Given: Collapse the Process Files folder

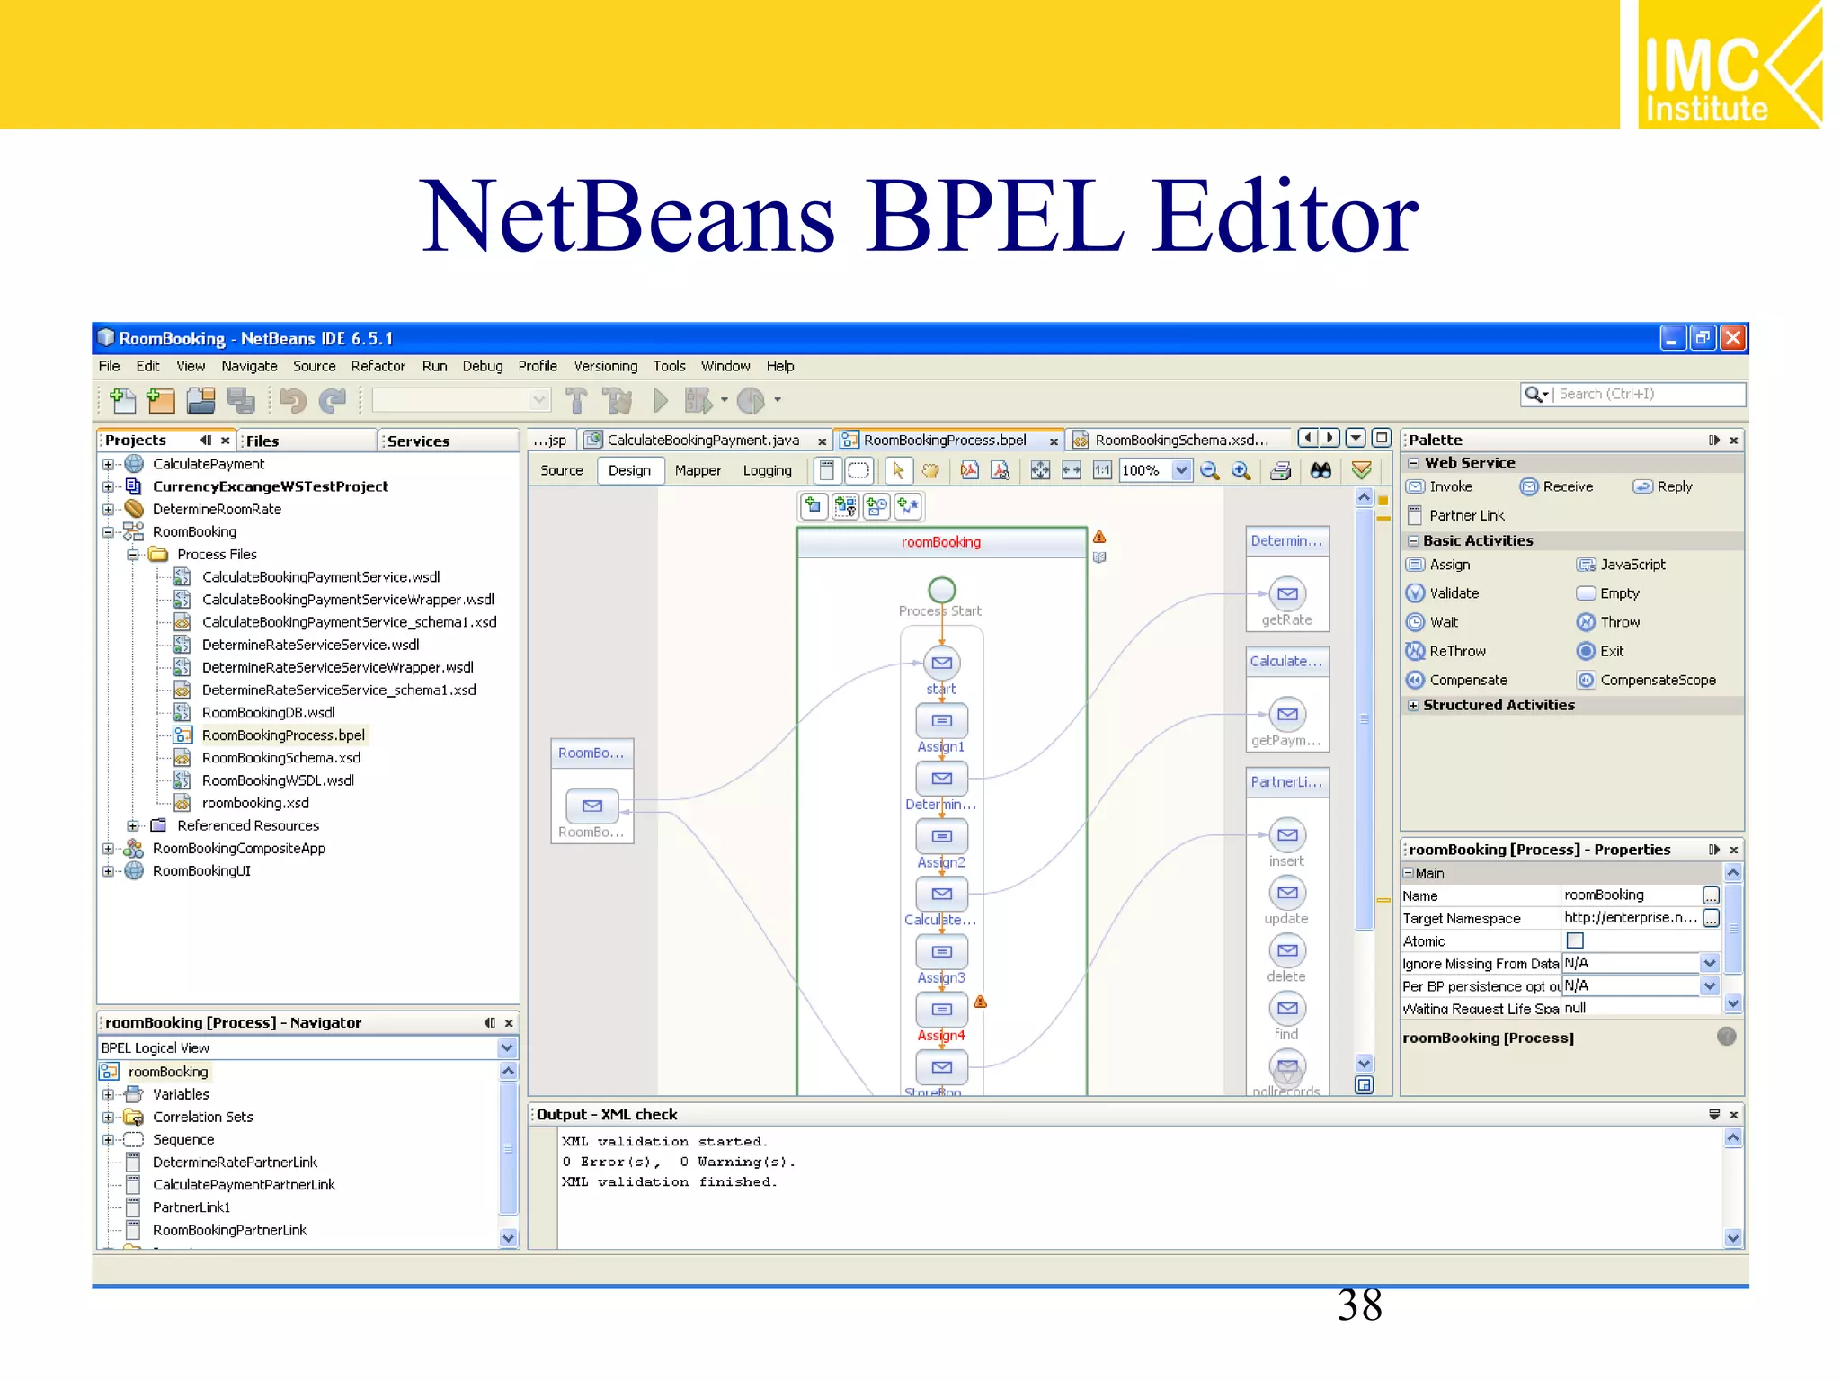Looking at the screenshot, I should [x=133, y=554].
